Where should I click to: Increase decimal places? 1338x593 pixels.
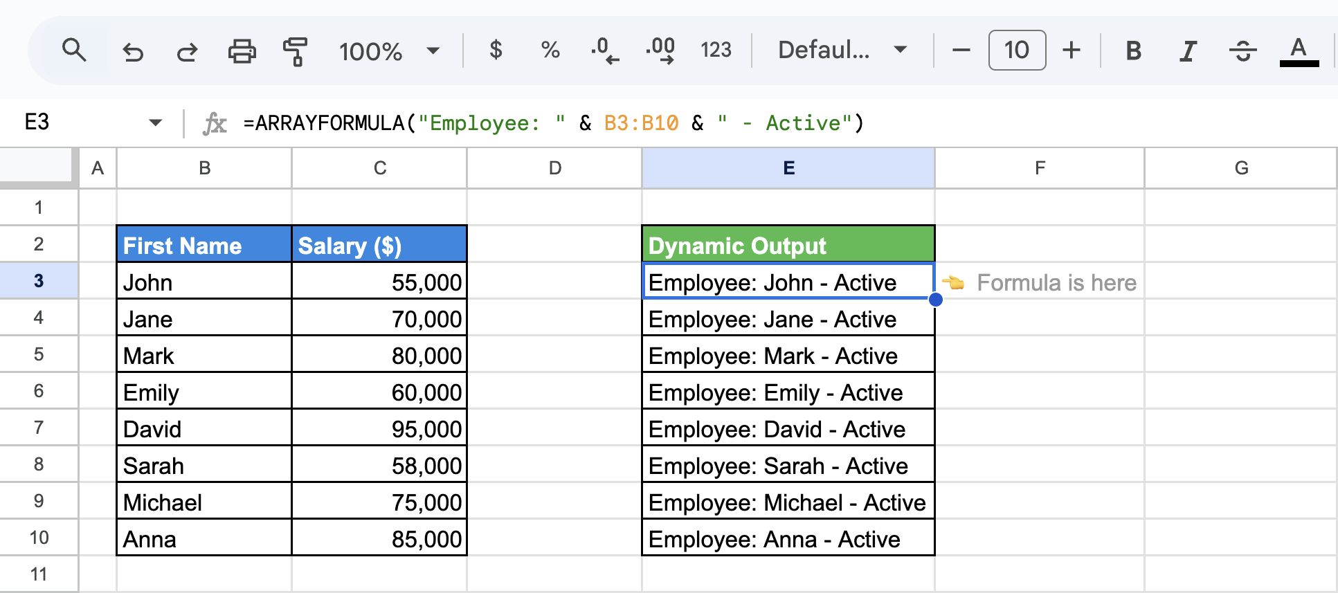[x=660, y=50]
